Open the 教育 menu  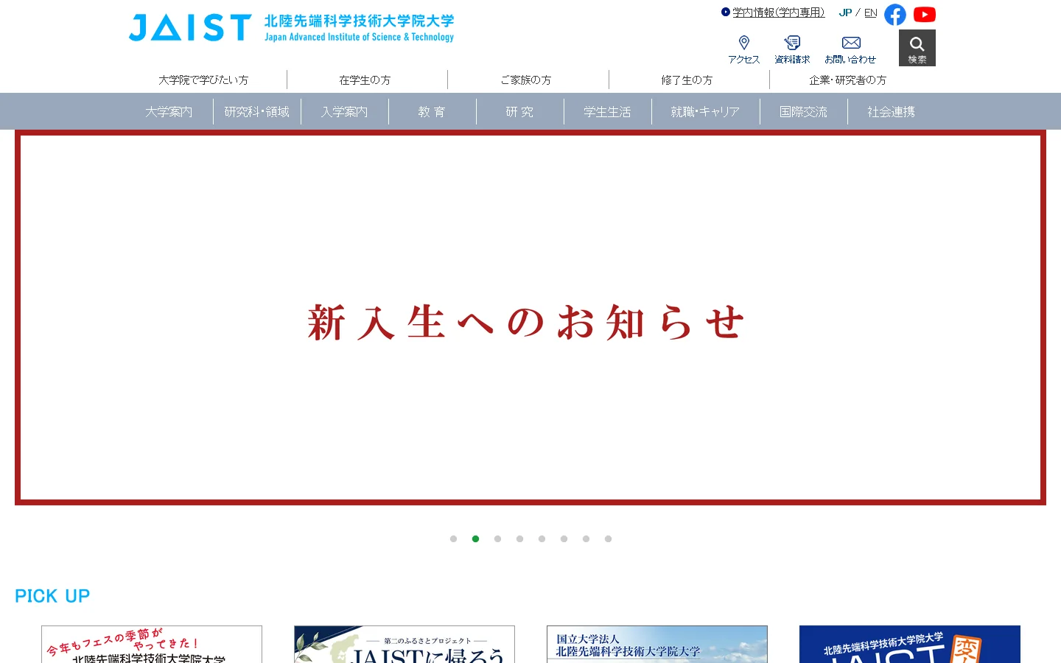click(x=433, y=112)
